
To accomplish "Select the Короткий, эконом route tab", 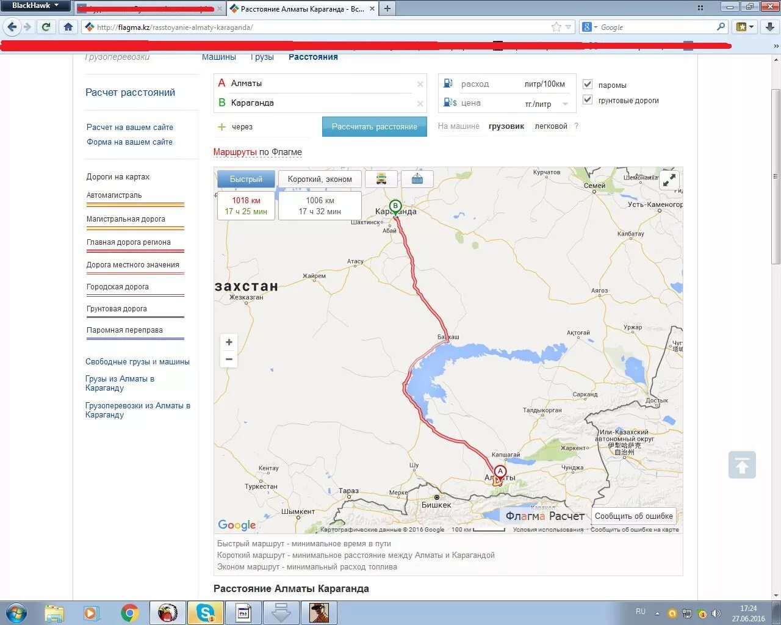I will (320, 179).
